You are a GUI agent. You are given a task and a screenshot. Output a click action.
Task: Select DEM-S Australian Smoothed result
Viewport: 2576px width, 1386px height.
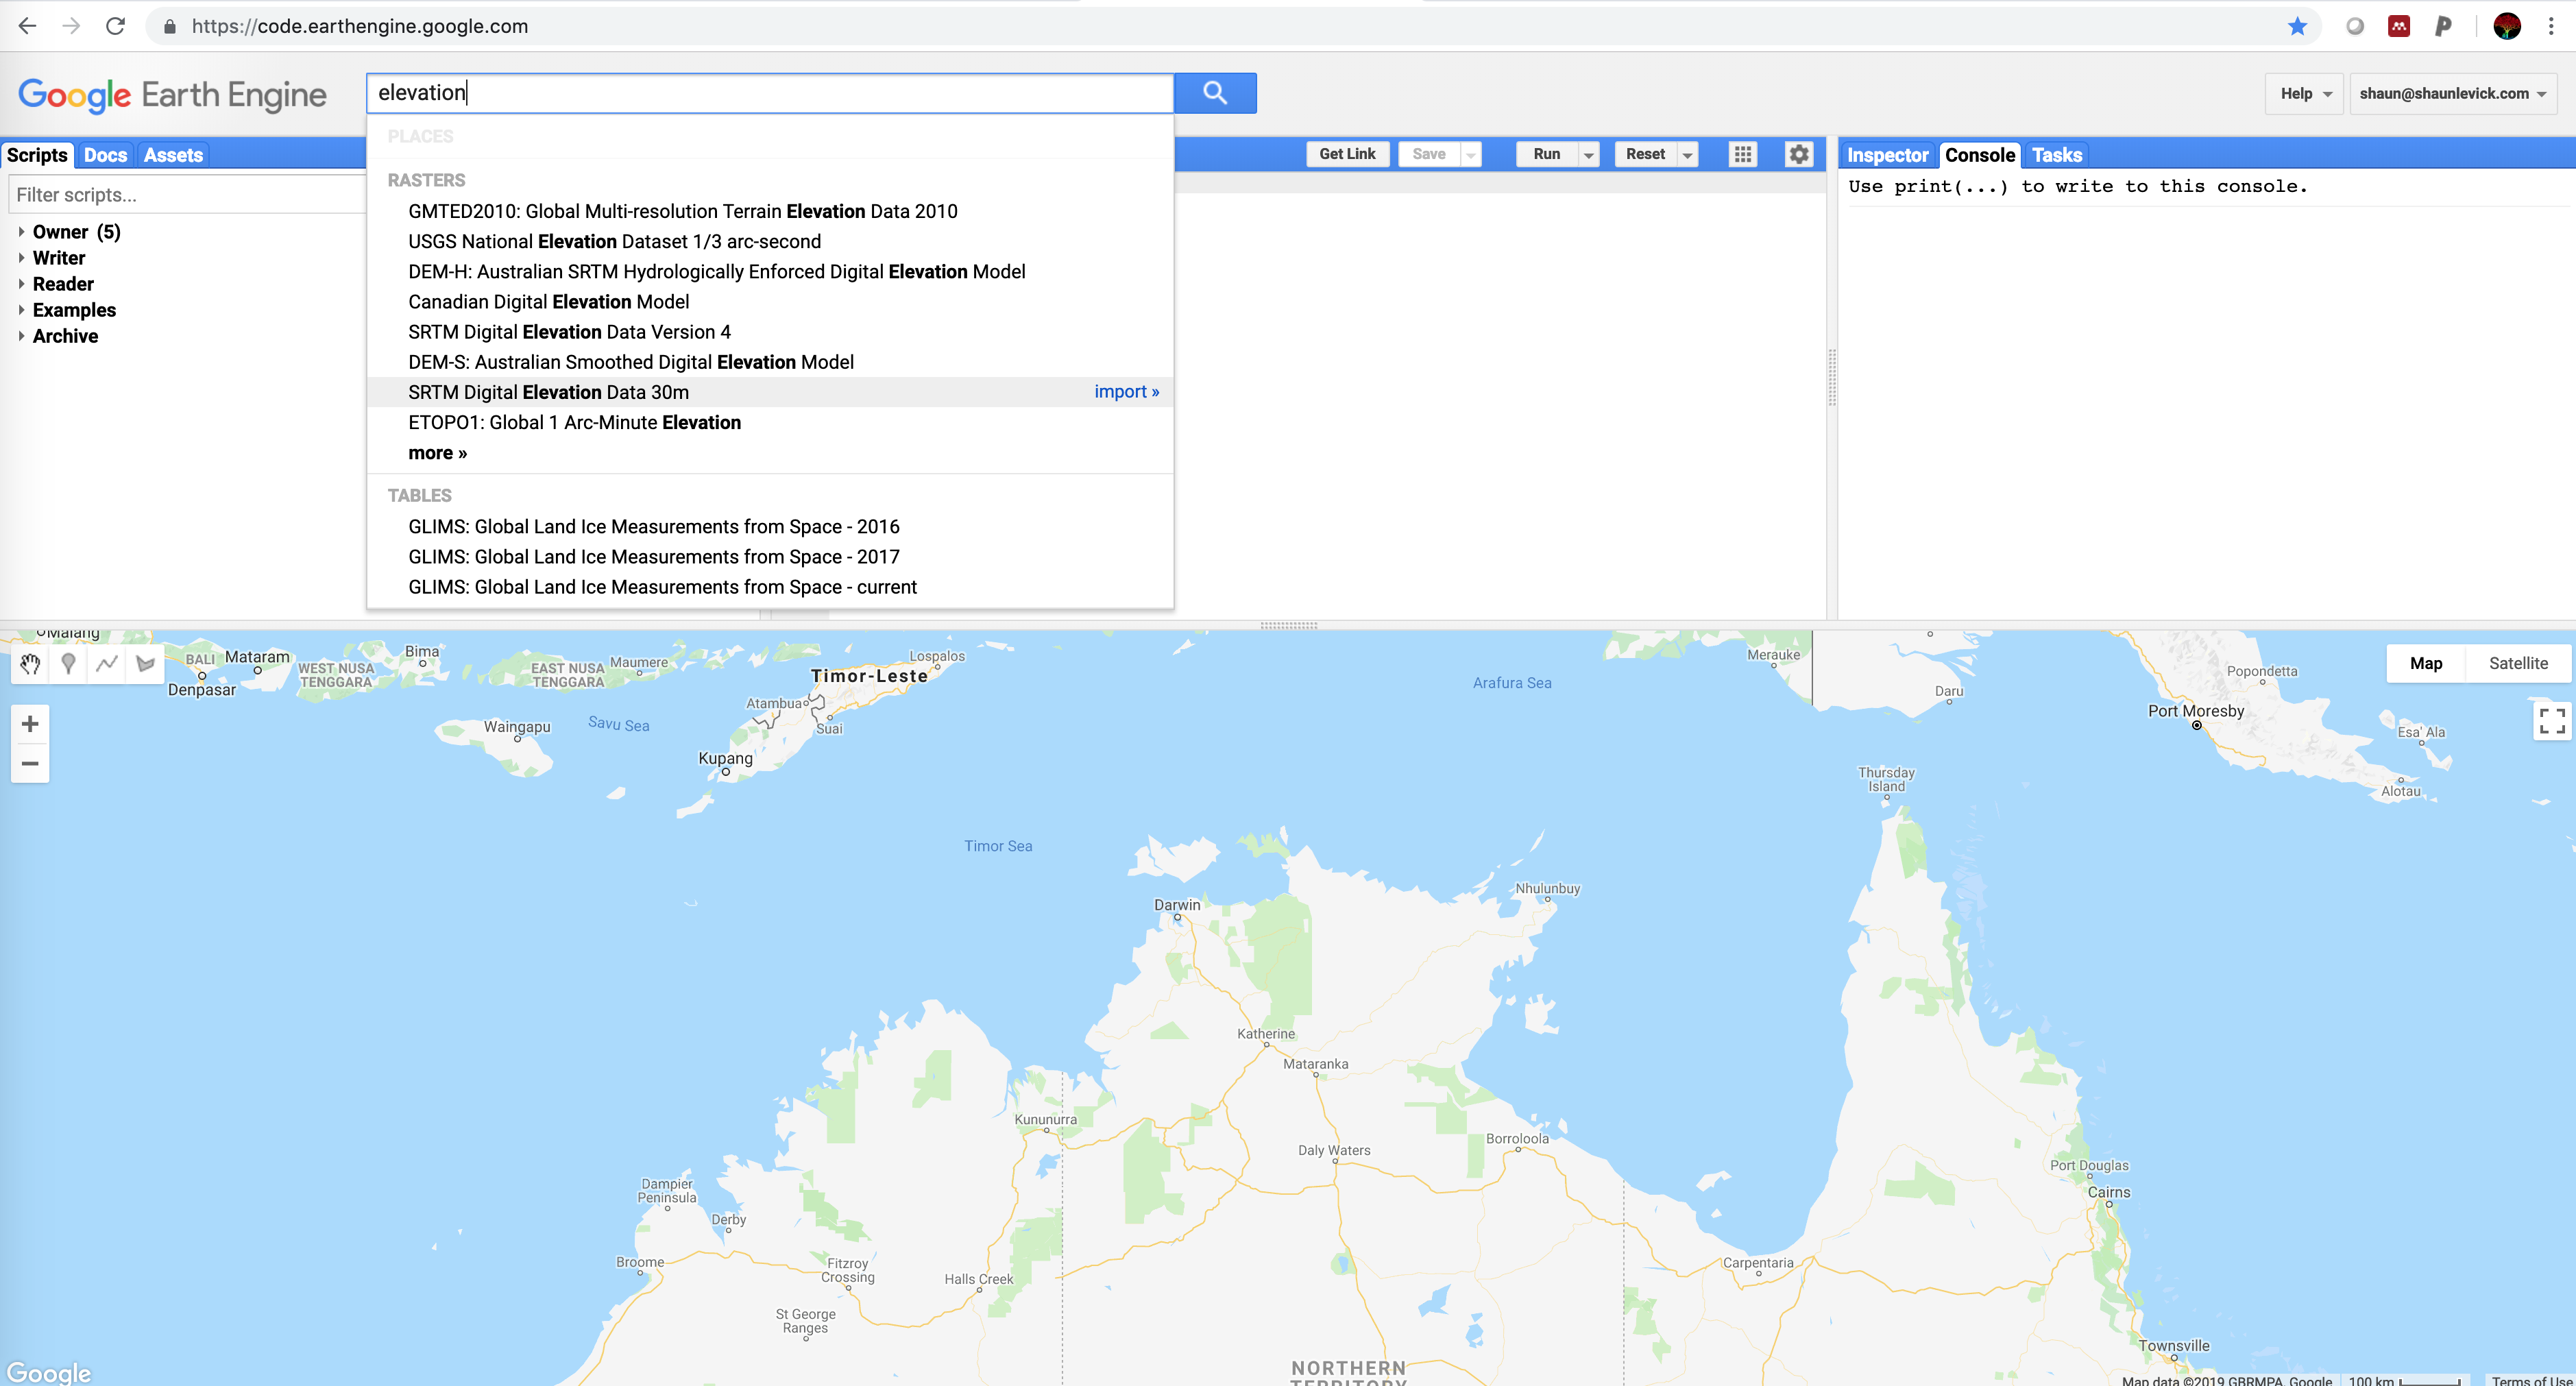point(770,362)
